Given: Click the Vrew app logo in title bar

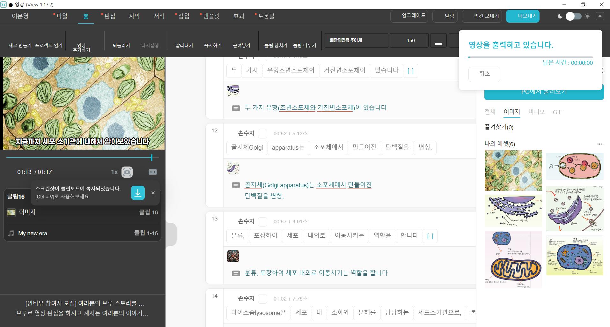Looking at the screenshot, I should point(4,4).
